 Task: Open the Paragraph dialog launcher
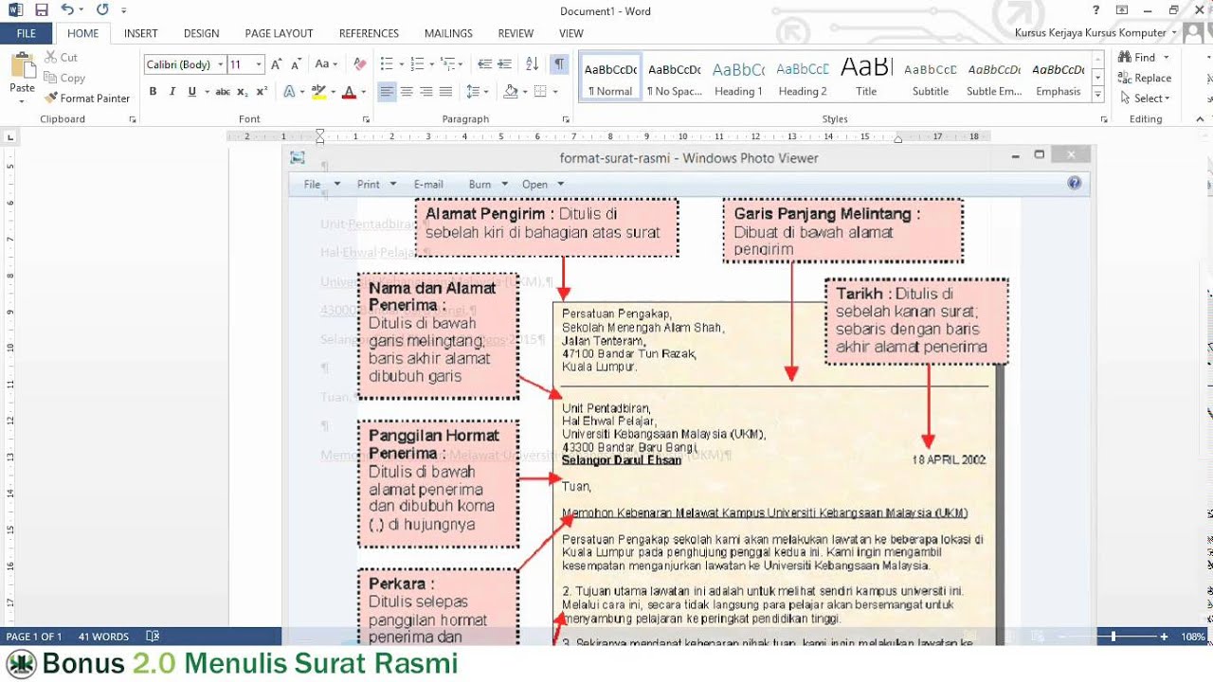click(566, 119)
